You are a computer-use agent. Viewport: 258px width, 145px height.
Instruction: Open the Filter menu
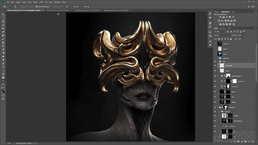pos(41,2)
